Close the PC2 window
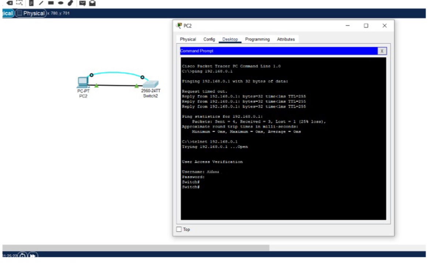 [384, 26]
